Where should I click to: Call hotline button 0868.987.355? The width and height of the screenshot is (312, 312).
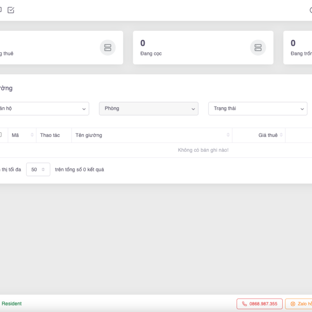click(259, 304)
